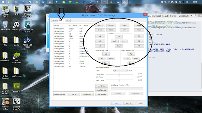Viewport: 202px width, 113px height.
Task: Open Google Chrome from the taskbar
Action: [x=111, y=2]
